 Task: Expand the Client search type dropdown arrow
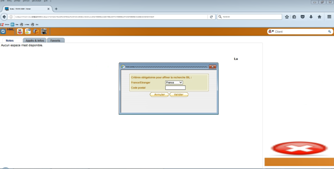tap(273, 31)
